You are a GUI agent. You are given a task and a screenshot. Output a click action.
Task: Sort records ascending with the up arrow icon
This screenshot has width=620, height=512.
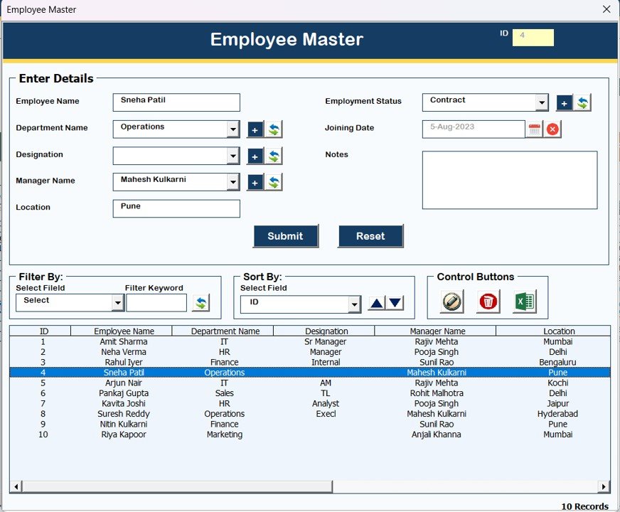375,302
